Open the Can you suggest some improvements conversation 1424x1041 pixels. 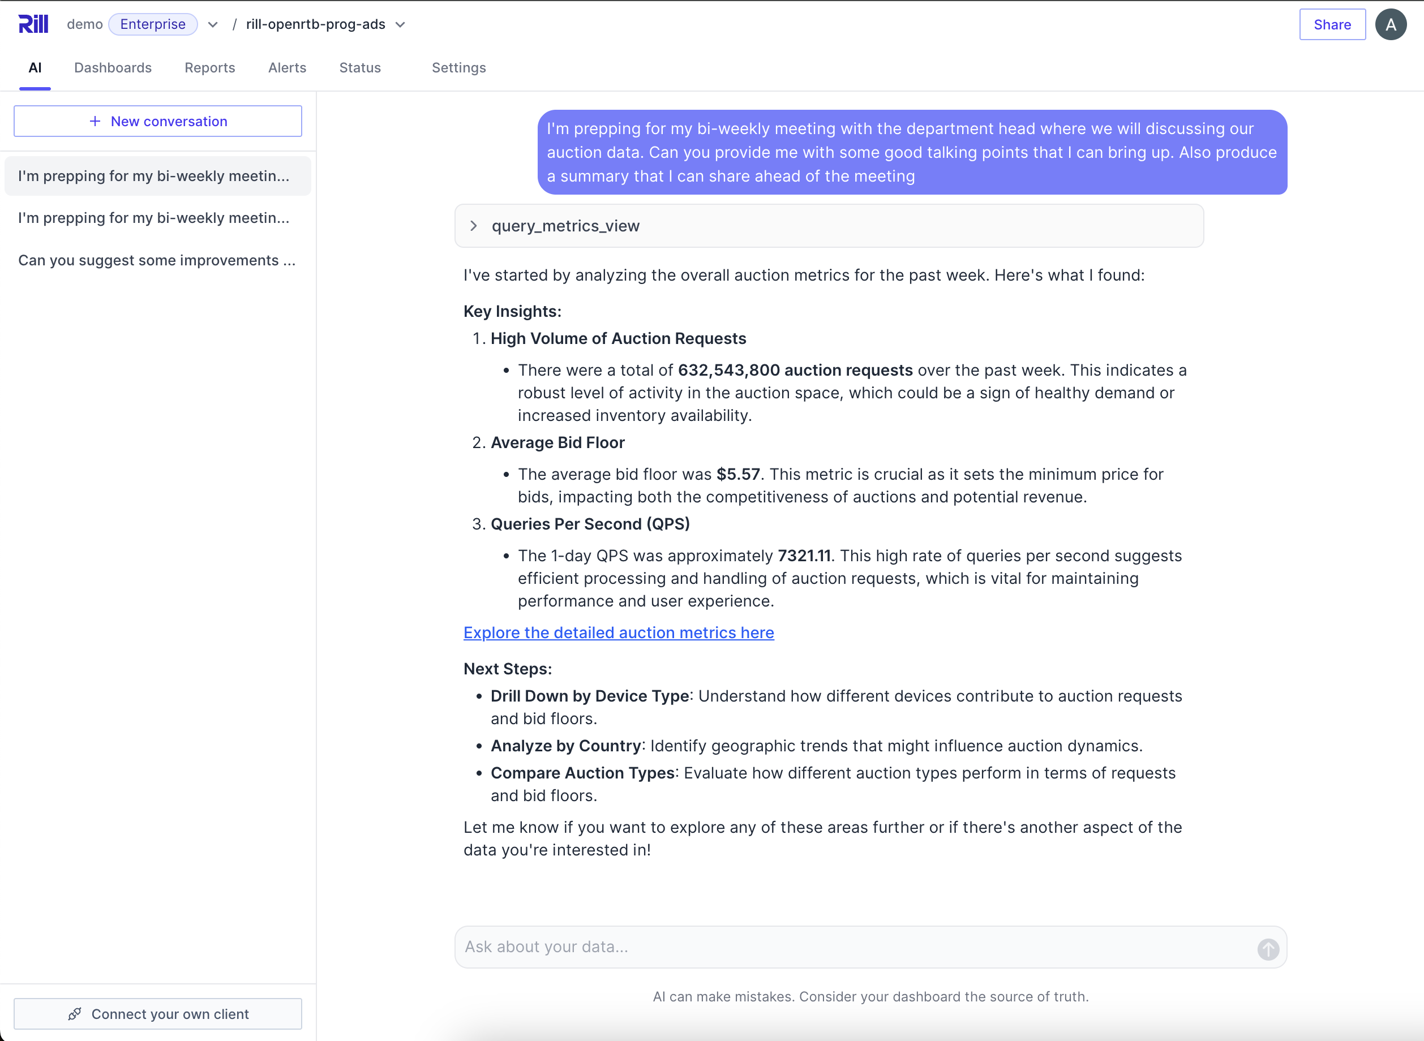click(x=156, y=260)
